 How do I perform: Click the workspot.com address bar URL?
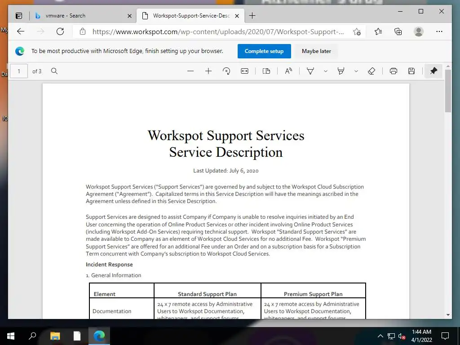pos(218,32)
